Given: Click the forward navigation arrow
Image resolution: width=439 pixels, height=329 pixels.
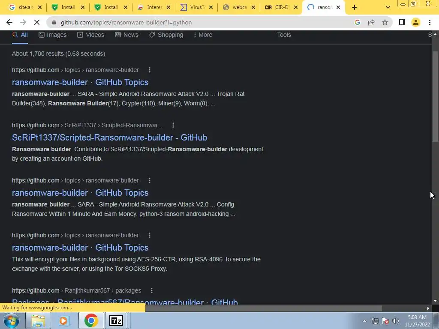Looking at the screenshot, I should pos(23,22).
